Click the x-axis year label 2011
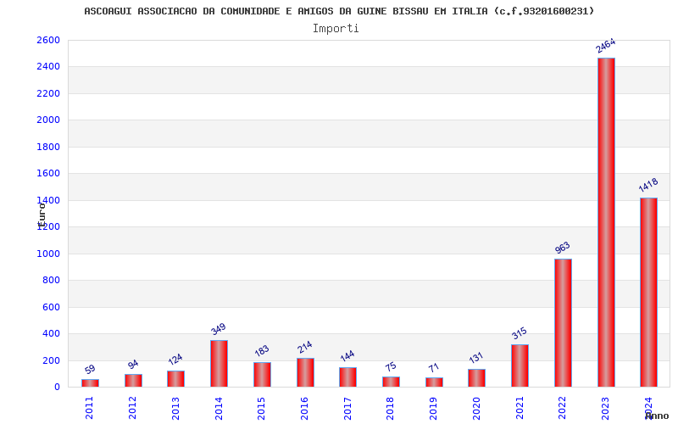The width and height of the screenshot is (678, 424). coord(89,408)
